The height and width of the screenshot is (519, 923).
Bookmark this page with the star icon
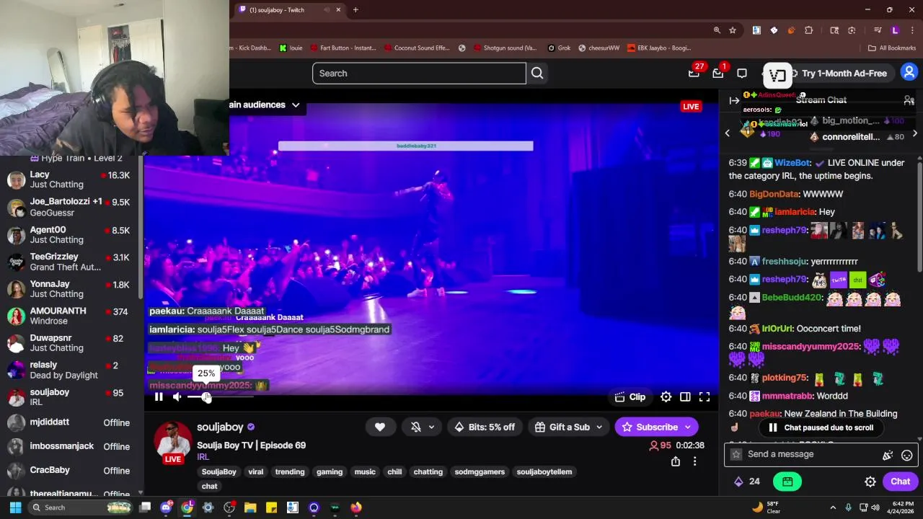733,30
